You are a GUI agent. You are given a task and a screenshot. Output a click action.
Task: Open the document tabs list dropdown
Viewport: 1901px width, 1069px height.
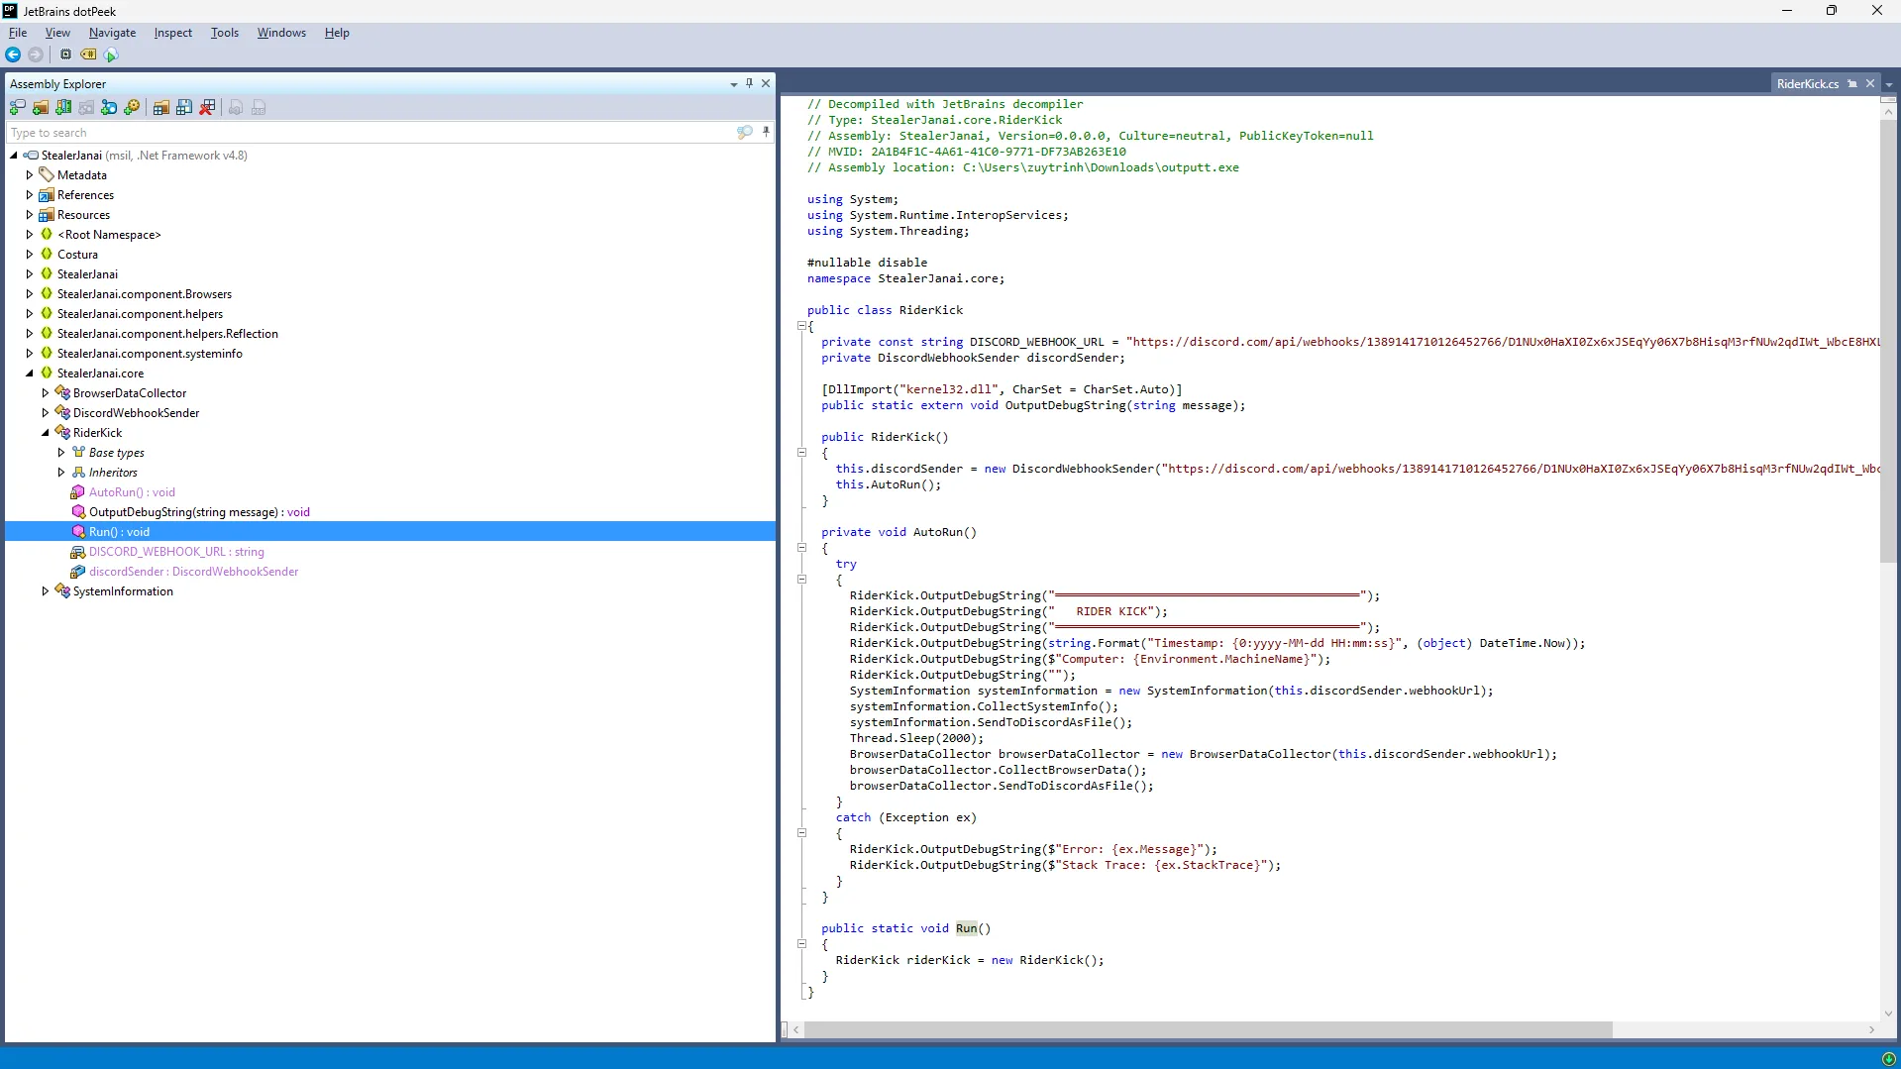pos(1889,84)
